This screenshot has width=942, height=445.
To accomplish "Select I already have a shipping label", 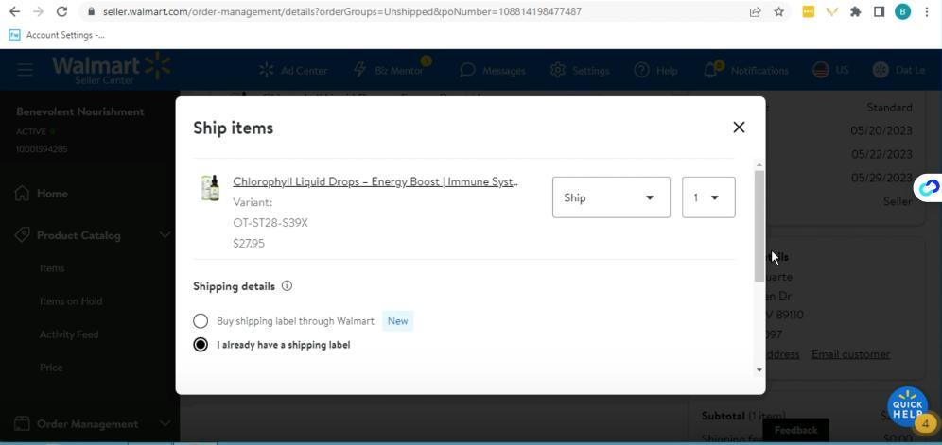I will click(201, 345).
